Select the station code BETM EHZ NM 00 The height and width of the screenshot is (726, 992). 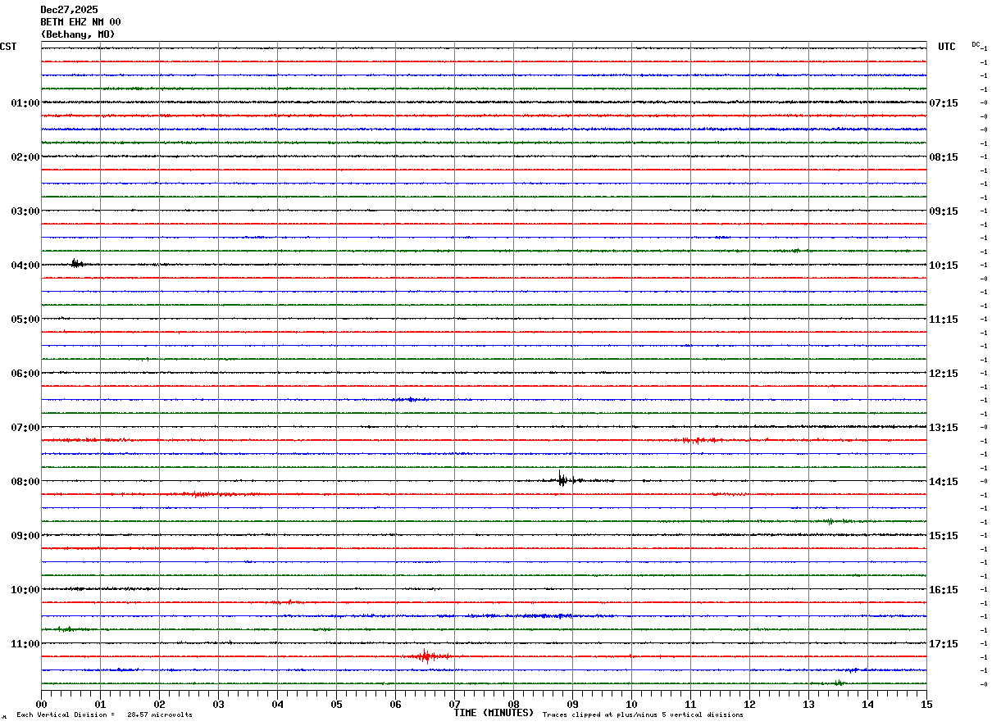80,22
